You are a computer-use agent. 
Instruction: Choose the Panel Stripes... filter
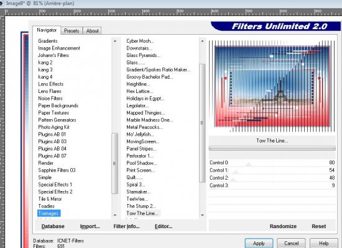(141, 149)
